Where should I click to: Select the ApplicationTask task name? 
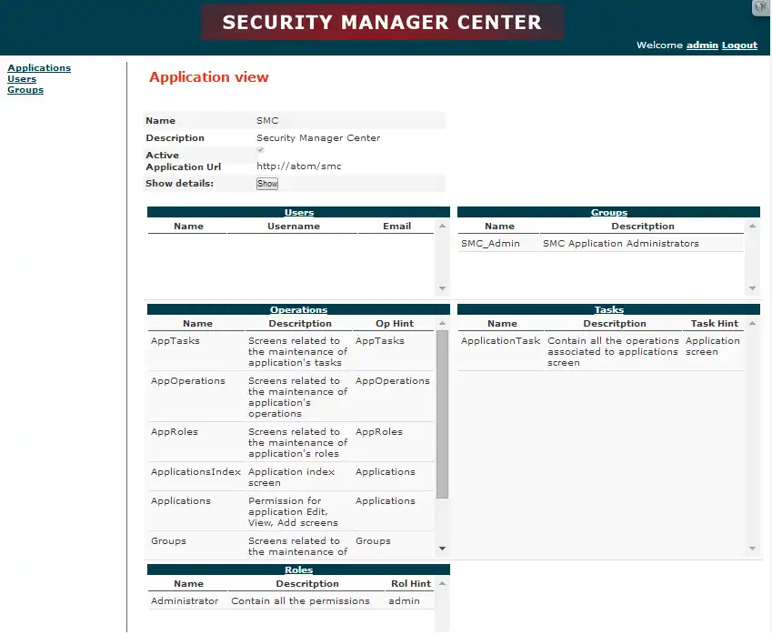(x=500, y=341)
